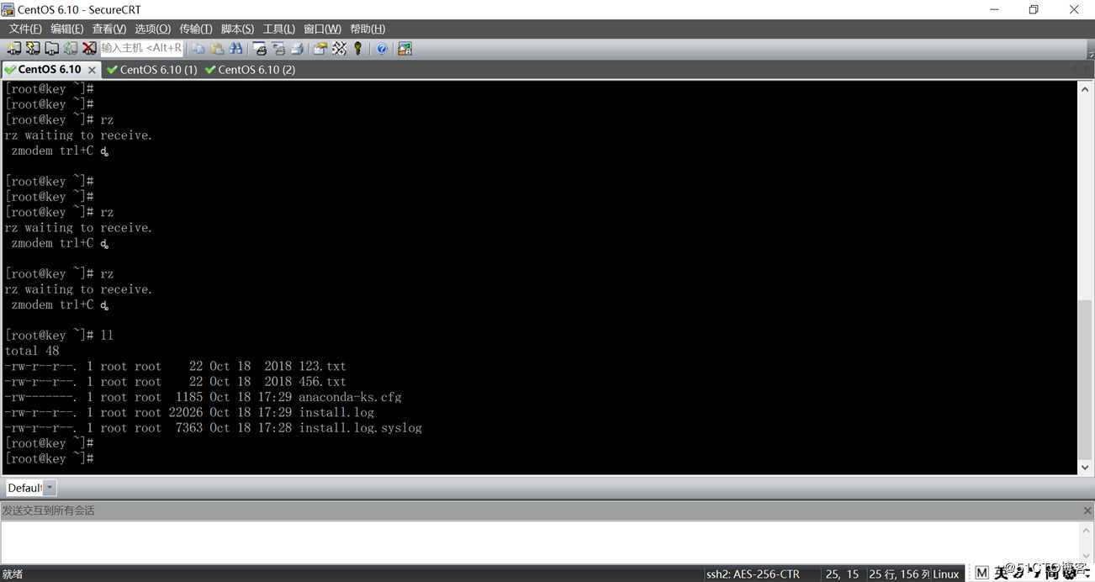This screenshot has width=1095, height=582.
Task: Click the blue Help question-mark icon
Action: 381,49
